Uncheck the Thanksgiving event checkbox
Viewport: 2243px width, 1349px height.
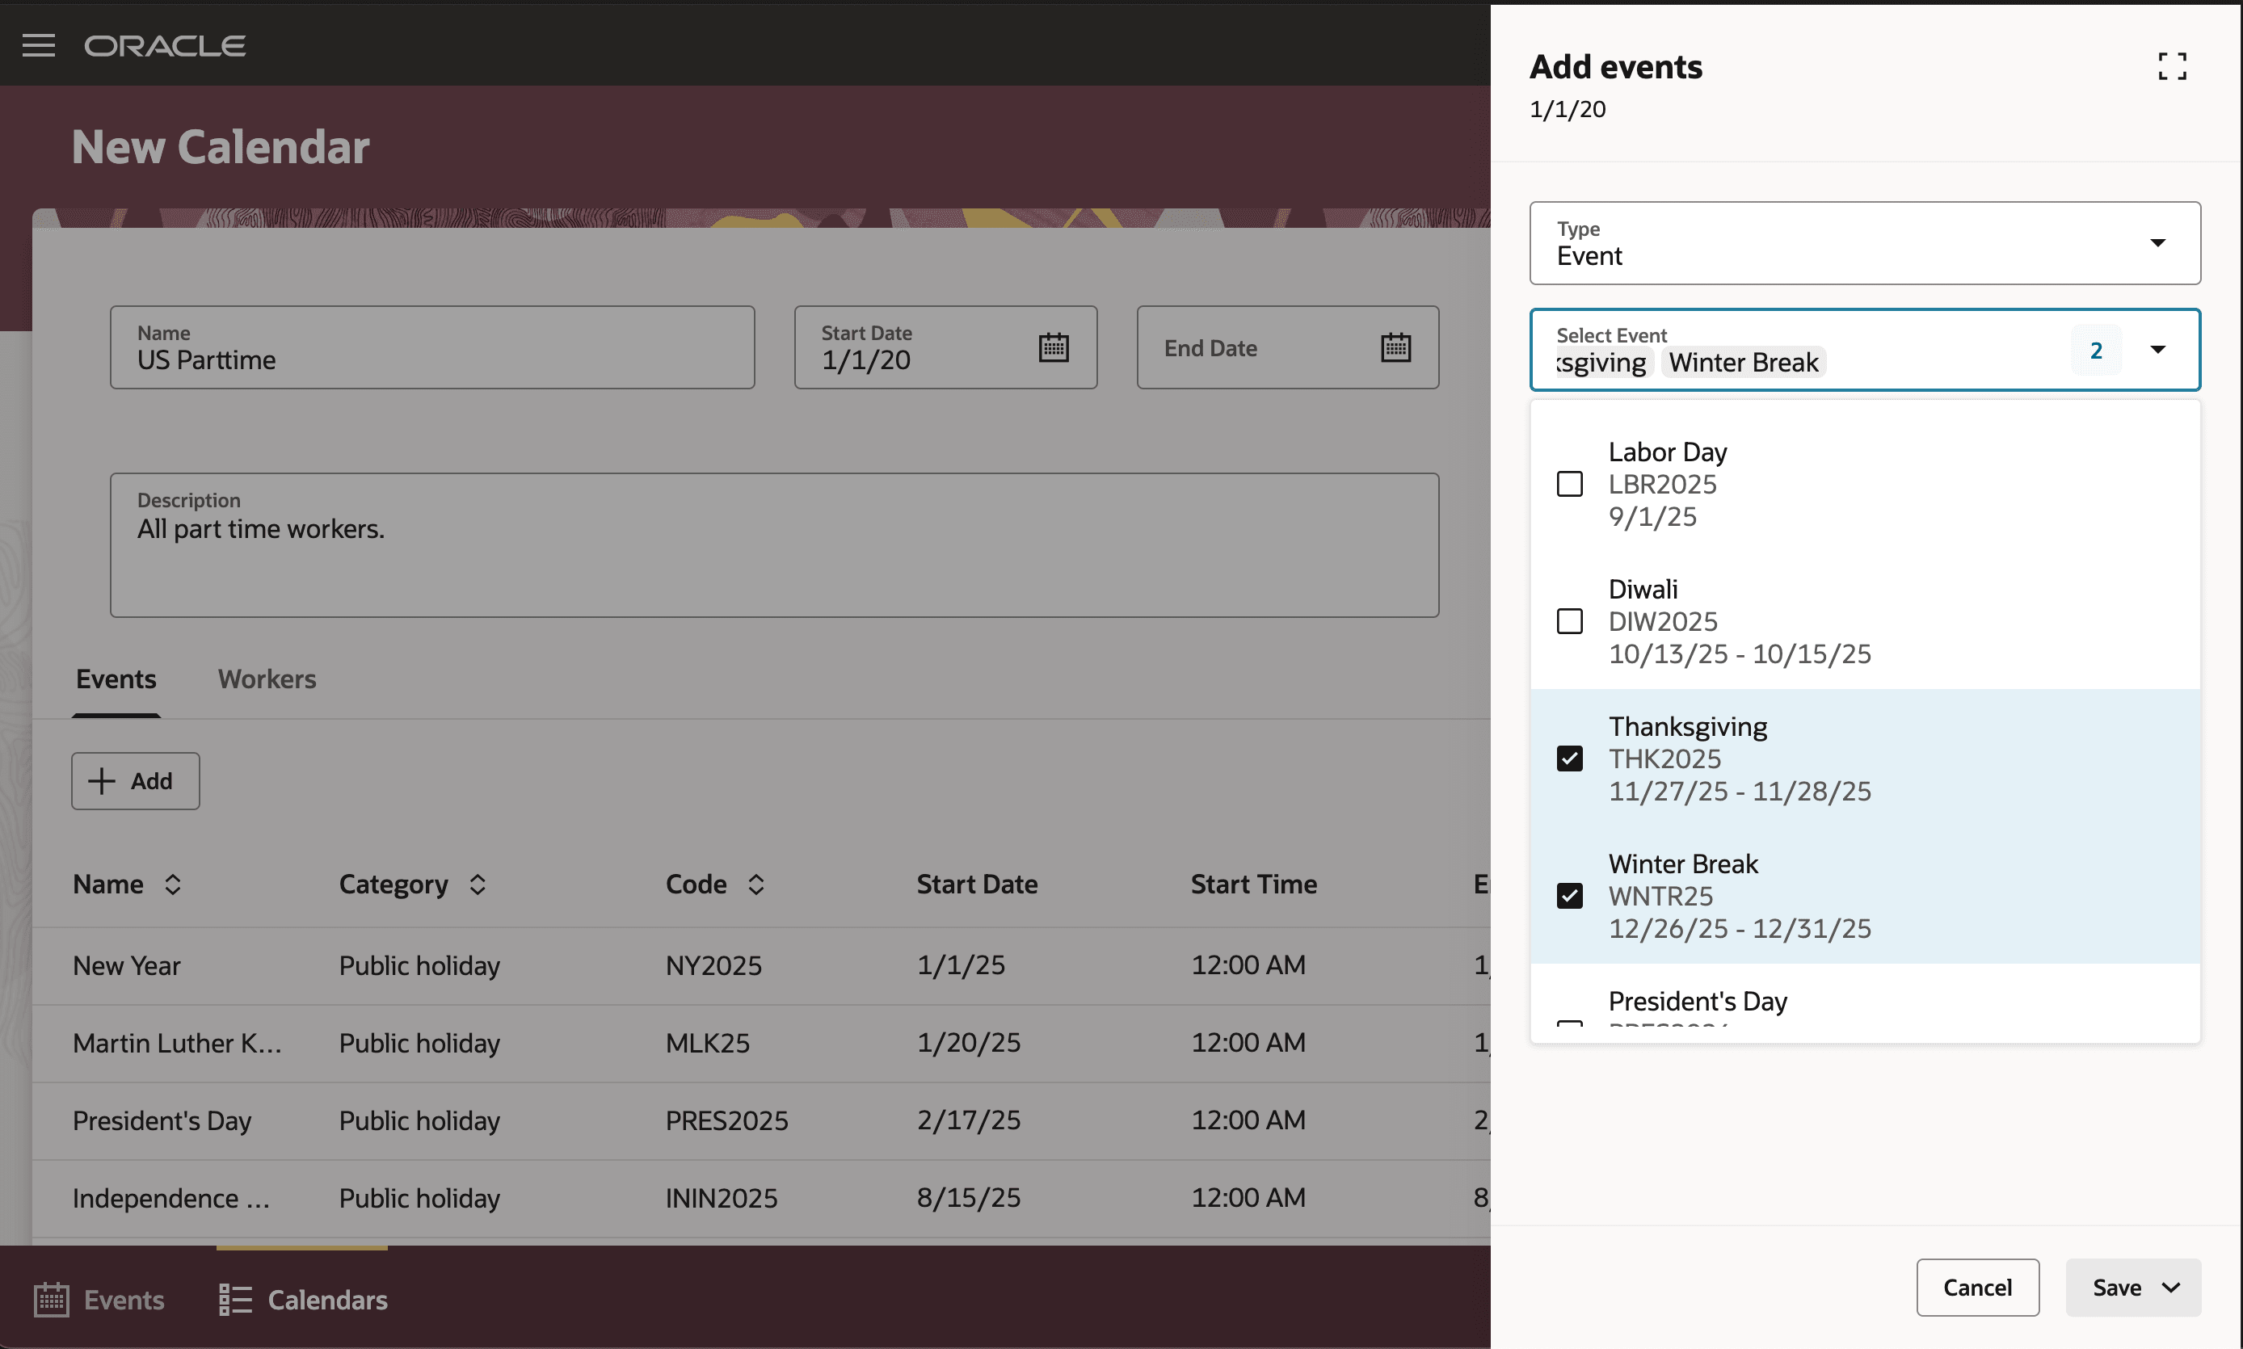(x=1569, y=759)
